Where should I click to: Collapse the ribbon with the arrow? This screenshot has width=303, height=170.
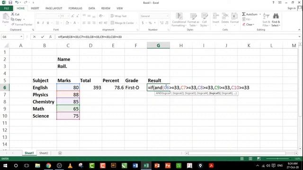click(x=299, y=30)
